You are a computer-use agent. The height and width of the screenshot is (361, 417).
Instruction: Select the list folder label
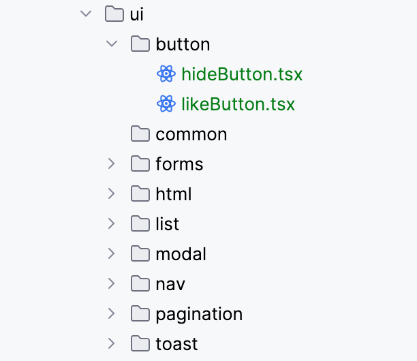coord(168,224)
